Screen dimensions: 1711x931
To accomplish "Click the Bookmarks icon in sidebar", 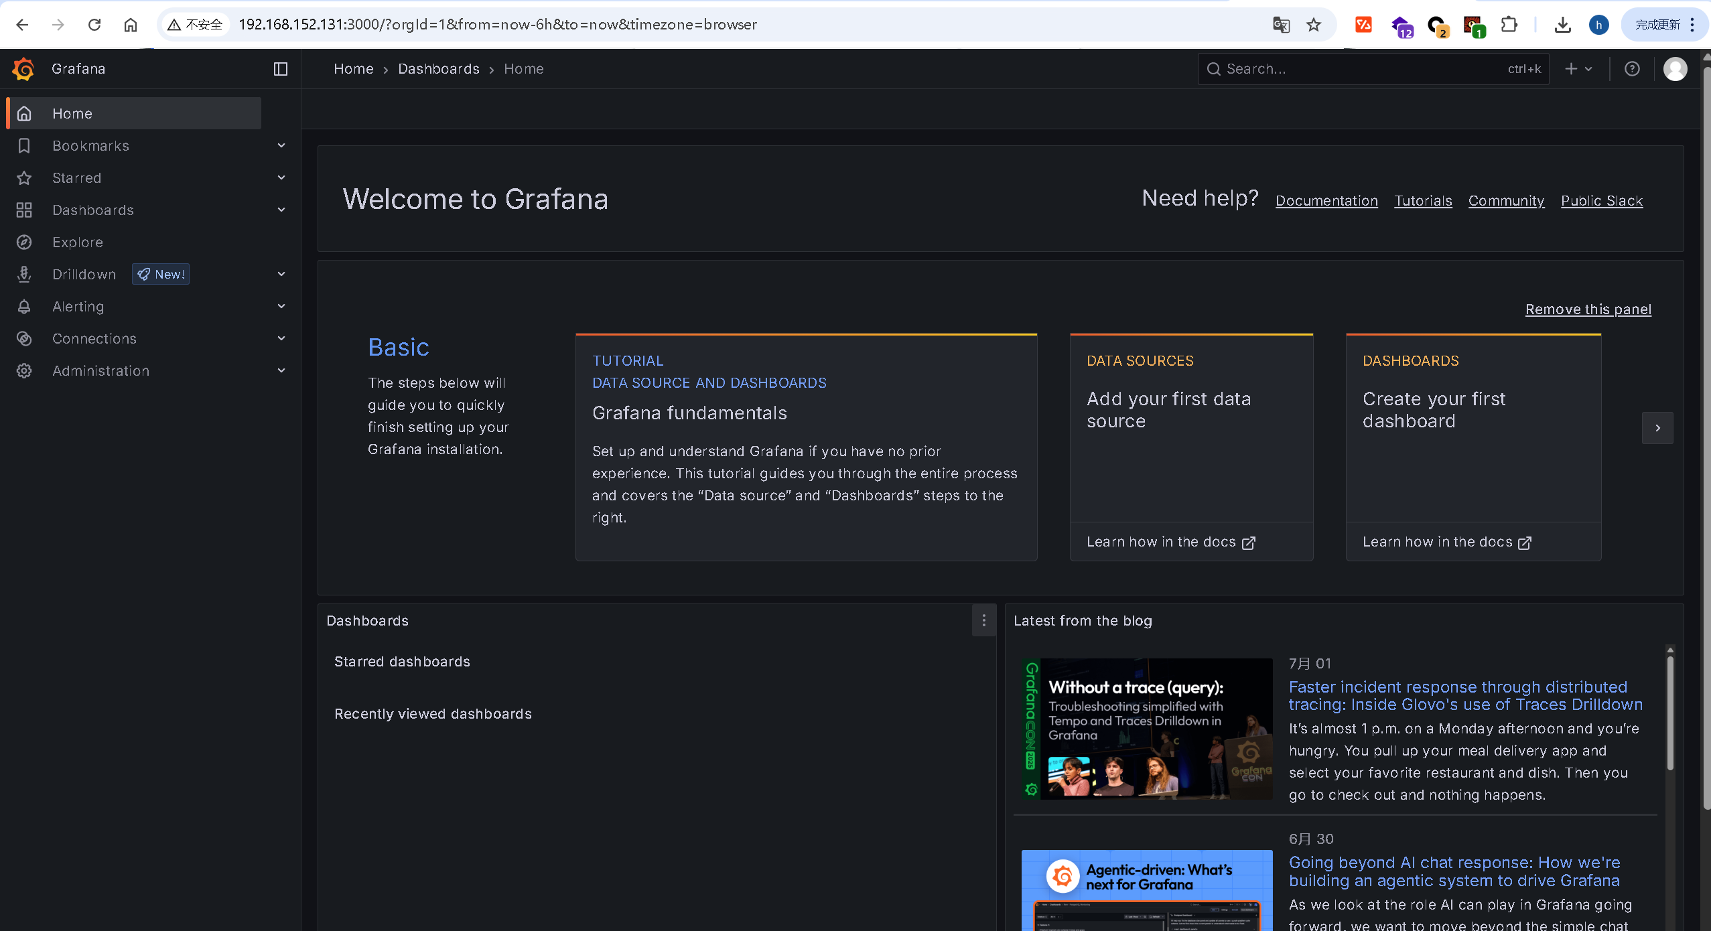I will coord(24,145).
